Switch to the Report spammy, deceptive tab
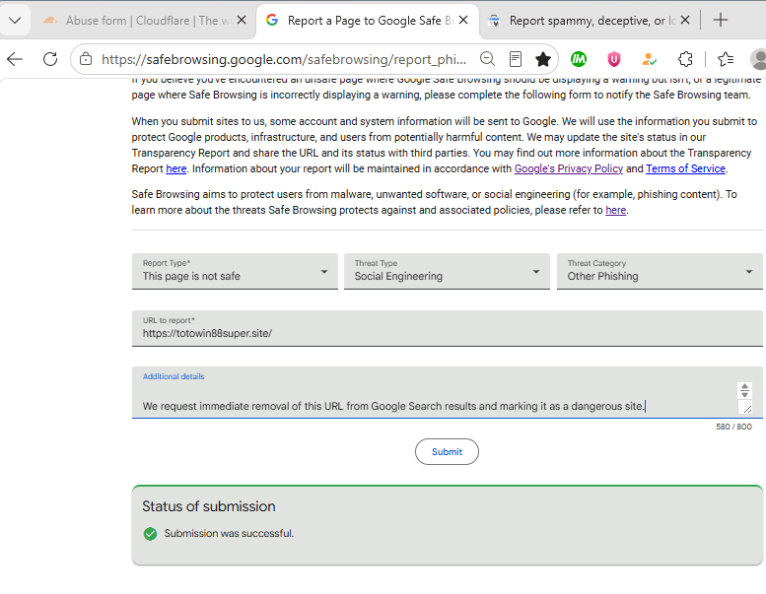This screenshot has width=766, height=594. click(x=587, y=21)
